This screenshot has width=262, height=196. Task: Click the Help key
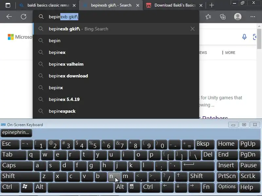(x=249, y=187)
